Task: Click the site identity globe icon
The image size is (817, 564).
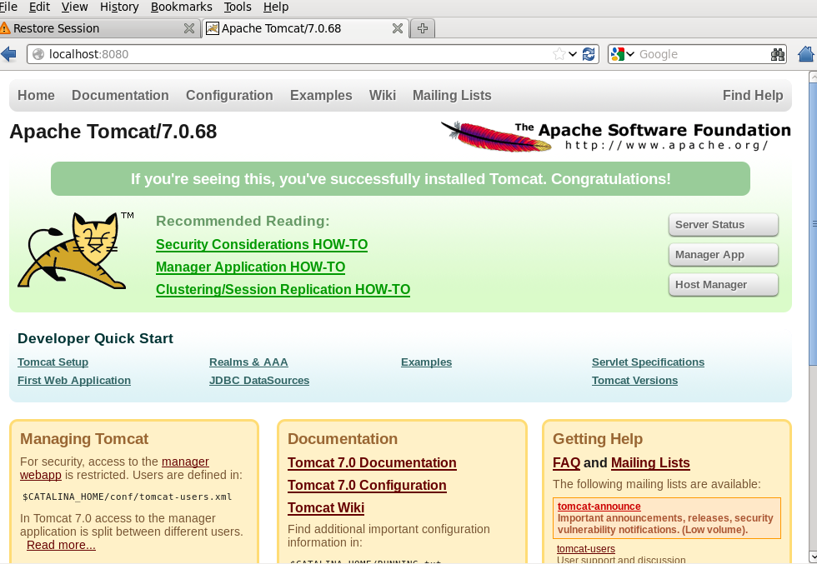Action: pyautogui.click(x=38, y=53)
